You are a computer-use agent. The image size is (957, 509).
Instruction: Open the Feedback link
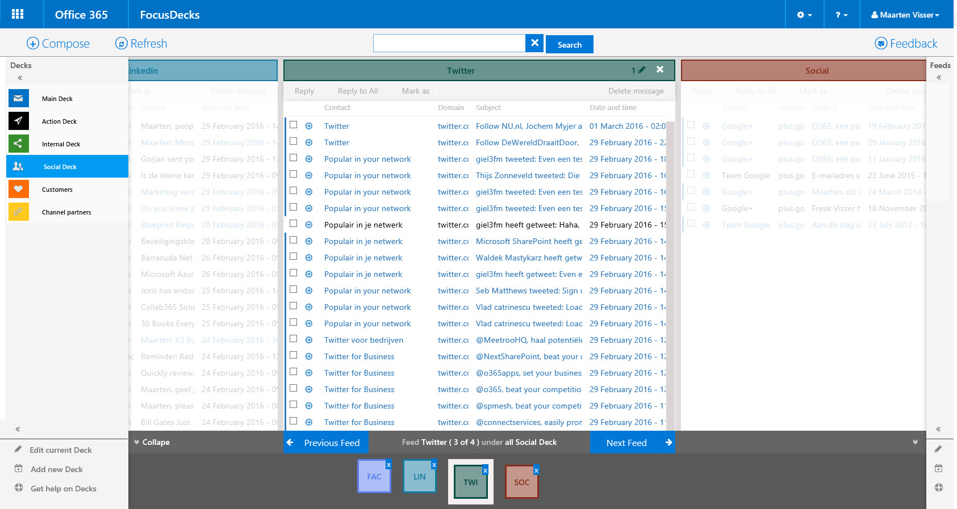click(906, 44)
